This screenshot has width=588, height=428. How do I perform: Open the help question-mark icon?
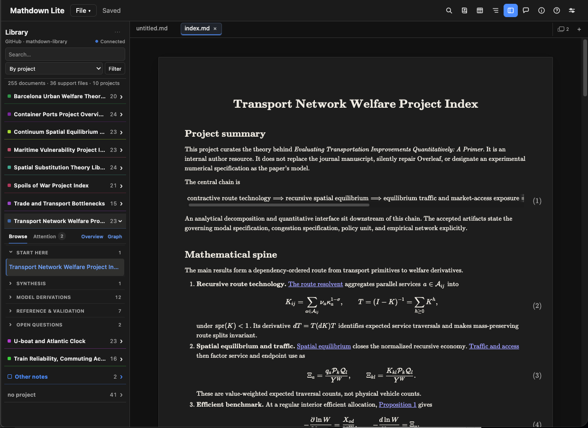point(557,10)
